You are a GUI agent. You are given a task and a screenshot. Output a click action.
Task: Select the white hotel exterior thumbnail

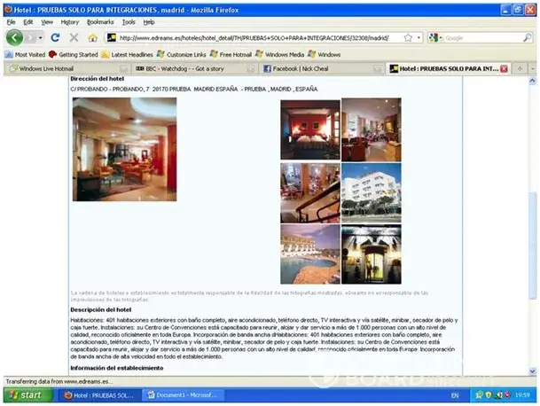pyautogui.click(x=372, y=193)
